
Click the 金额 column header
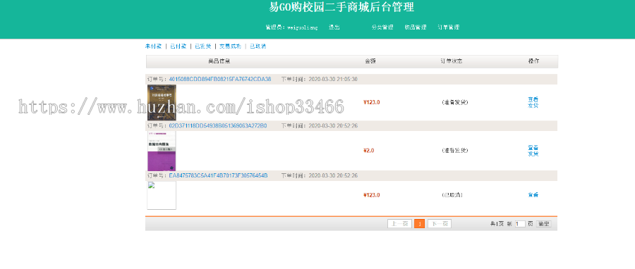[x=370, y=61]
